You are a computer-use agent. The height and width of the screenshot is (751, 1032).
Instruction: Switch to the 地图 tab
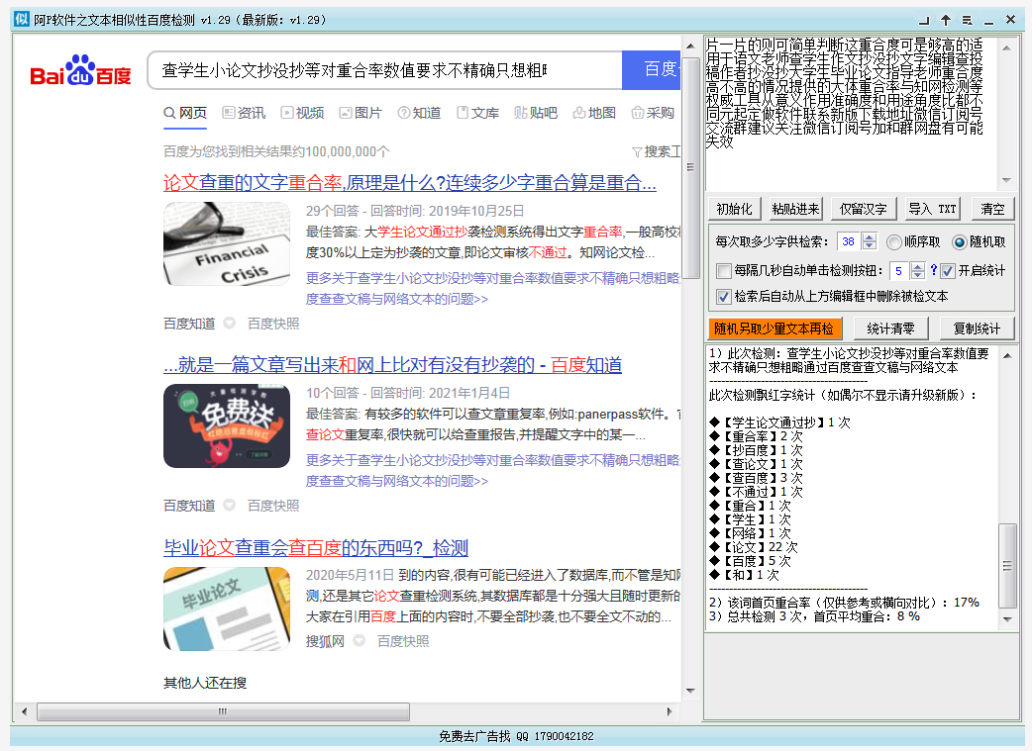pos(594,113)
